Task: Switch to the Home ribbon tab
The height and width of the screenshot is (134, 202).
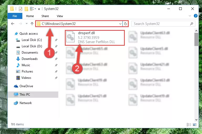Action: [30, 16]
